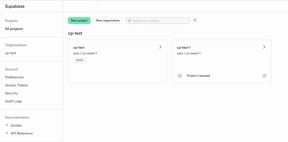The width and height of the screenshot is (288, 142).
Task: Click the external arrow icon beside API Reference
Action: [7, 133]
